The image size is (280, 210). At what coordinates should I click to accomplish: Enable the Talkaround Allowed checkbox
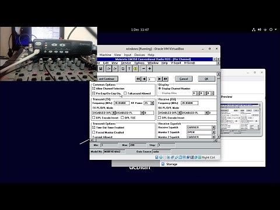coord(125,93)
